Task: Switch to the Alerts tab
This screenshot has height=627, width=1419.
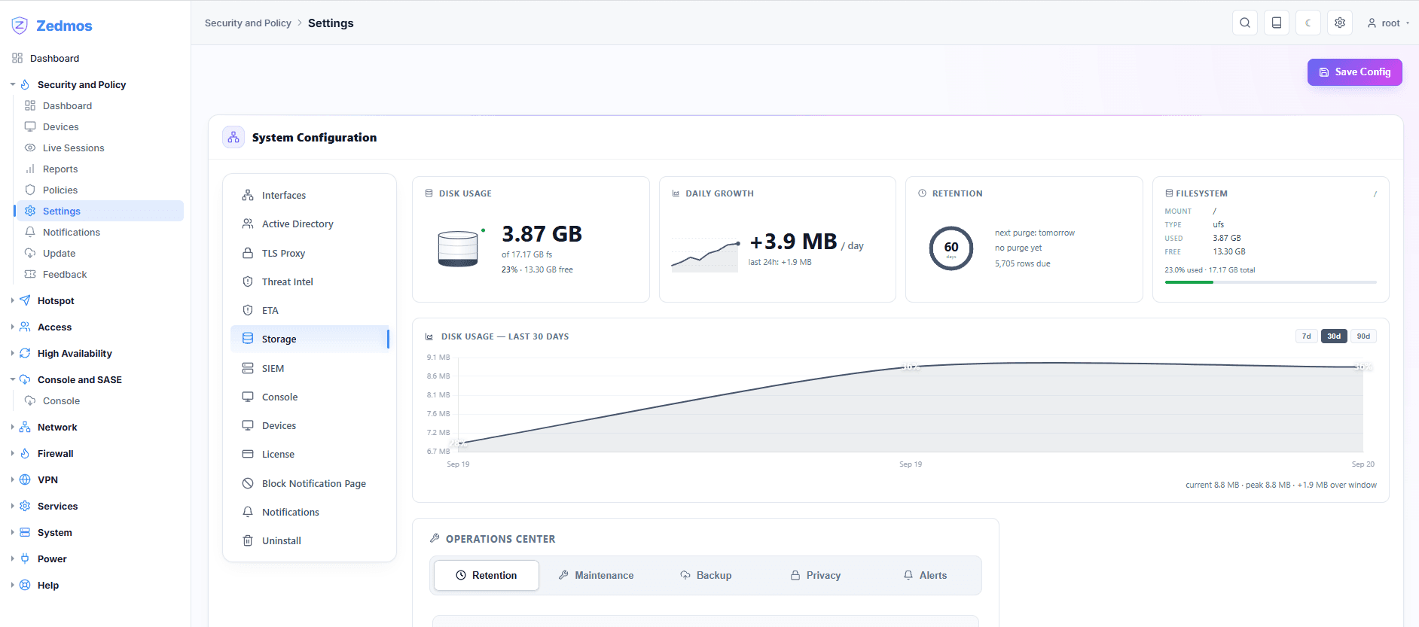Action: point(925,575)
